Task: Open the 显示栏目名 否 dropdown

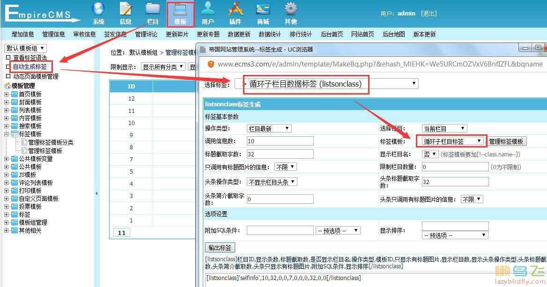Action: point(430,154)
